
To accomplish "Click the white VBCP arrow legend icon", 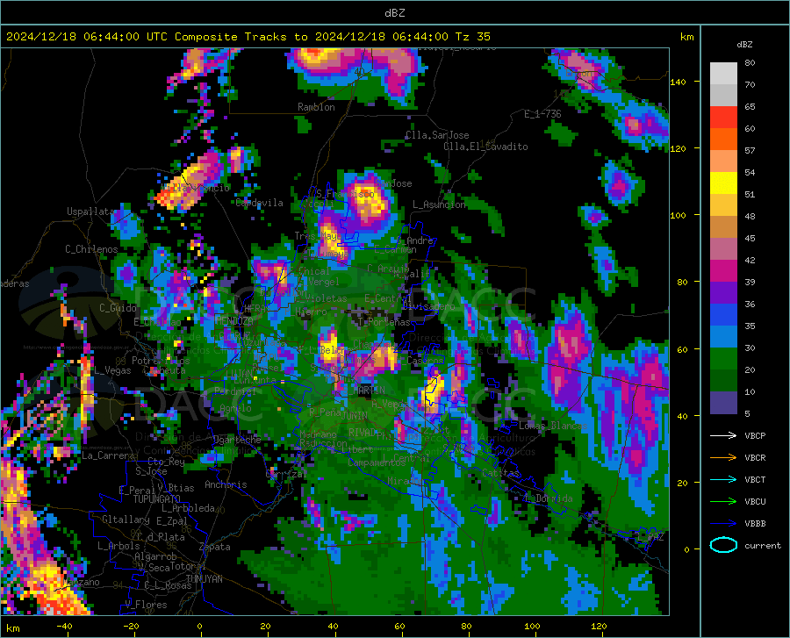I will 723,435.
